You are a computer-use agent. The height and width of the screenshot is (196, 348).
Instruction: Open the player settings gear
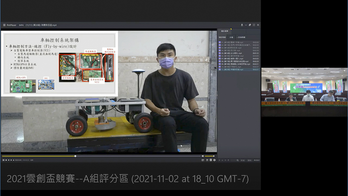point(214,160)
